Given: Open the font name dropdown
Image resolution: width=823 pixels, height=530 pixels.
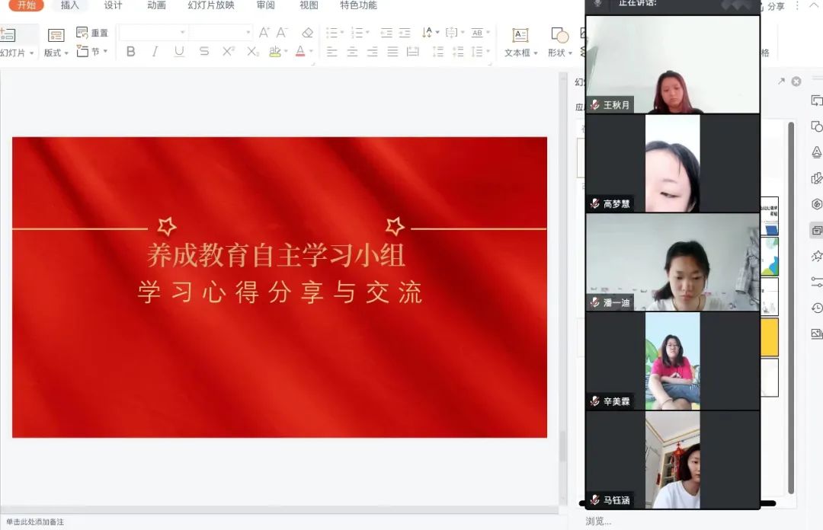Looking at the screenshot, I should click(182, 33).
